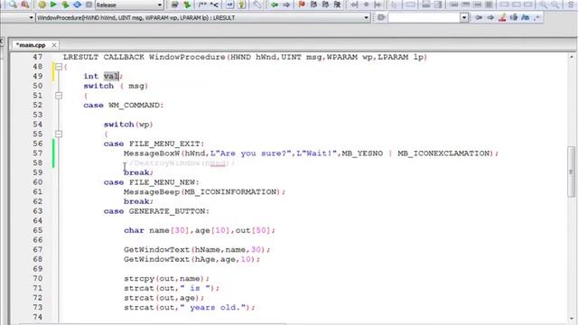Go to previous bookmark icon
Viewport: 578px width, 325px height.
click(313, 5)
